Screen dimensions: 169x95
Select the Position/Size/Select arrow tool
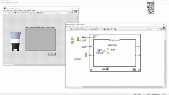coord(151,5)
